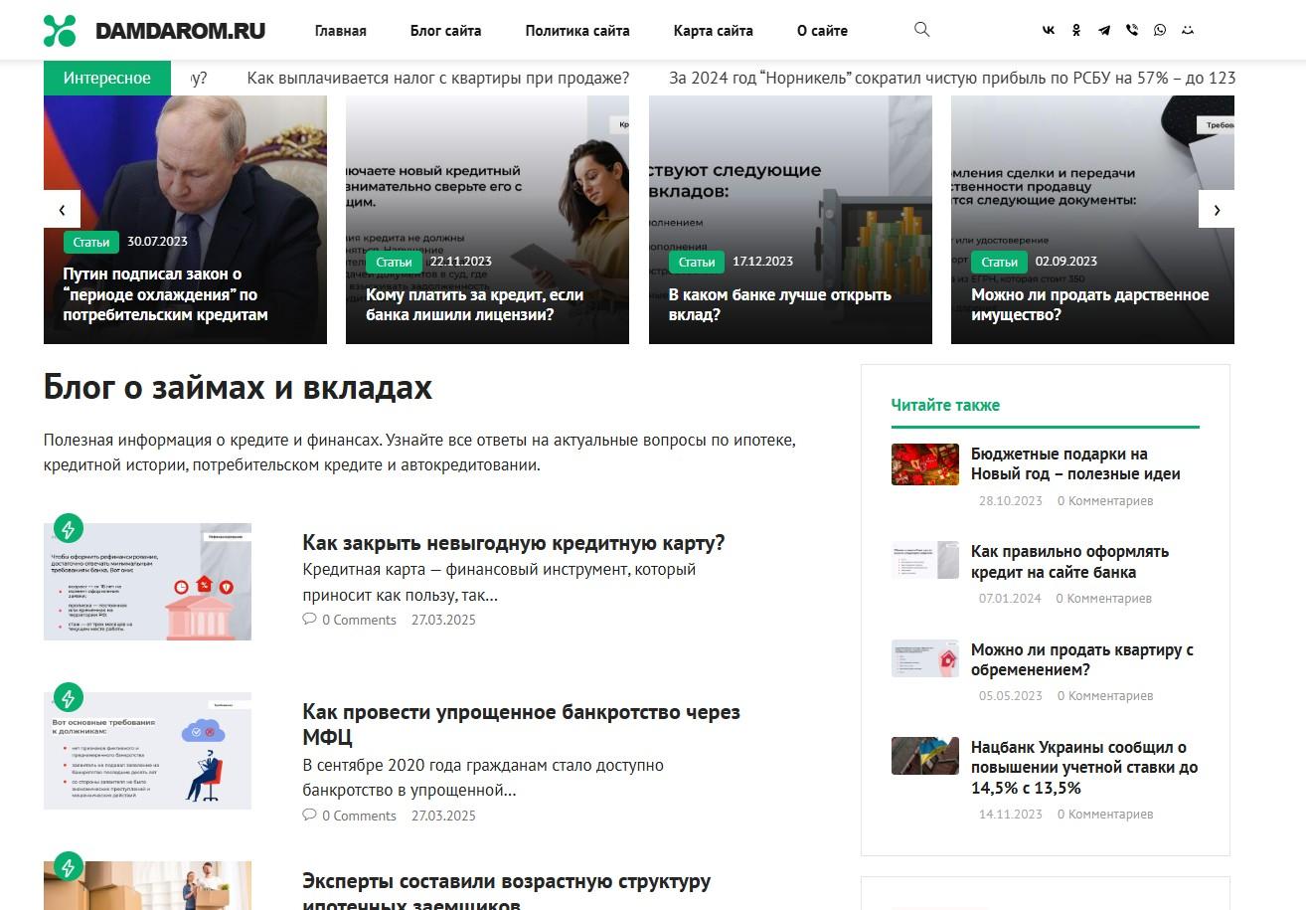Open sidebar post Бюджетные подарки на Новый год
The height and width of the screenshot is (910, 1306).
pyautogui.click(x=1075, y=463)
